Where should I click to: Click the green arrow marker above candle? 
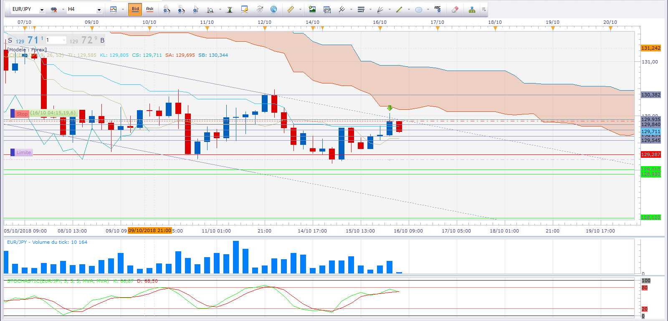click(390, 108)
